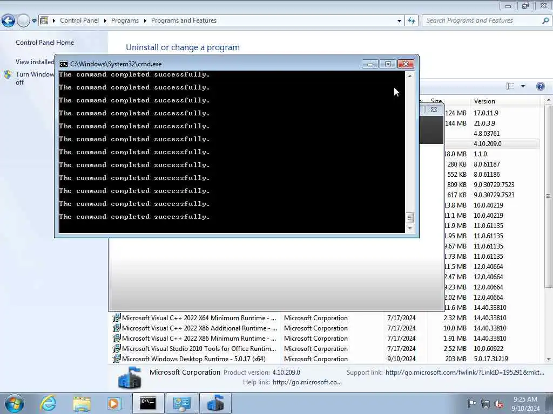The height and width of the screenshot is (414, 553).
Task: Click the cmd window scroll up arrow
Action: coord(410,75)
